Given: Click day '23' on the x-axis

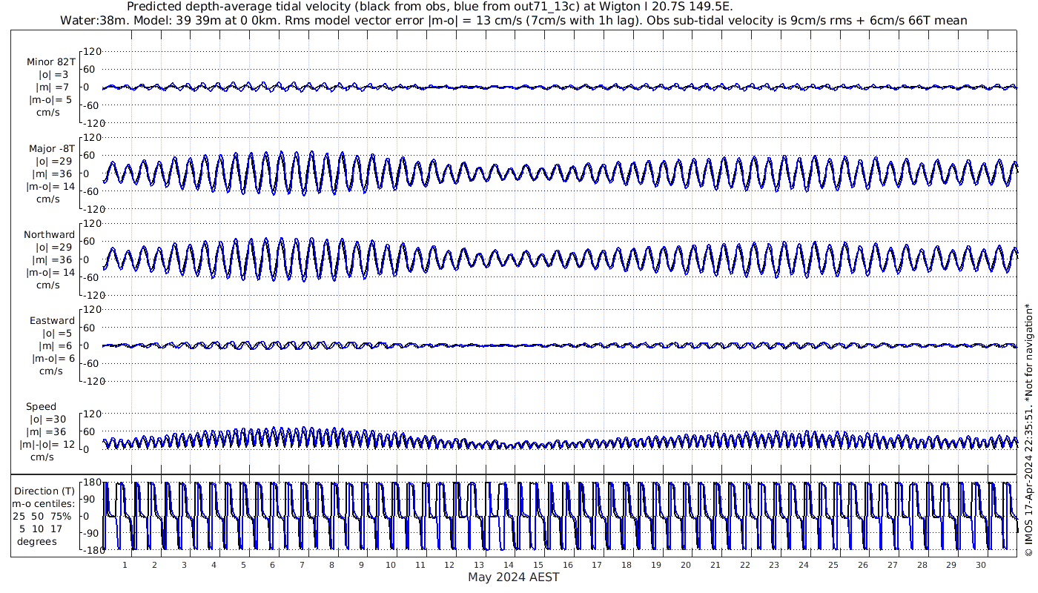Looking at the screenshot, I should [774, 565].
